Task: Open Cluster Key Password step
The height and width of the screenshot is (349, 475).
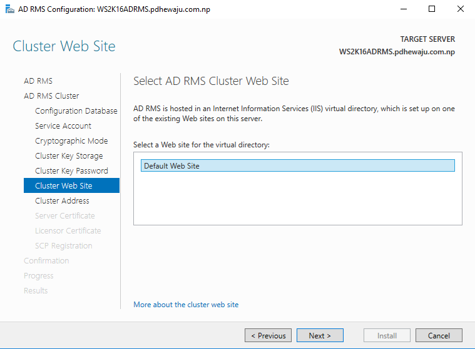Action: (71, 170)
